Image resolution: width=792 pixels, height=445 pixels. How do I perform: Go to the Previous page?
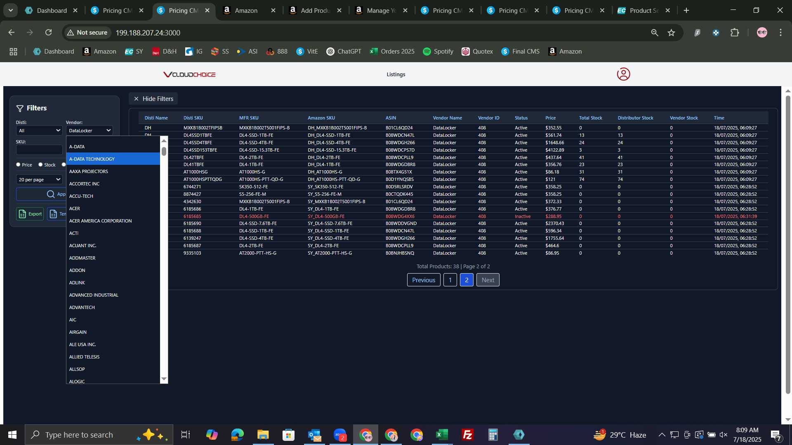[424, 280]
